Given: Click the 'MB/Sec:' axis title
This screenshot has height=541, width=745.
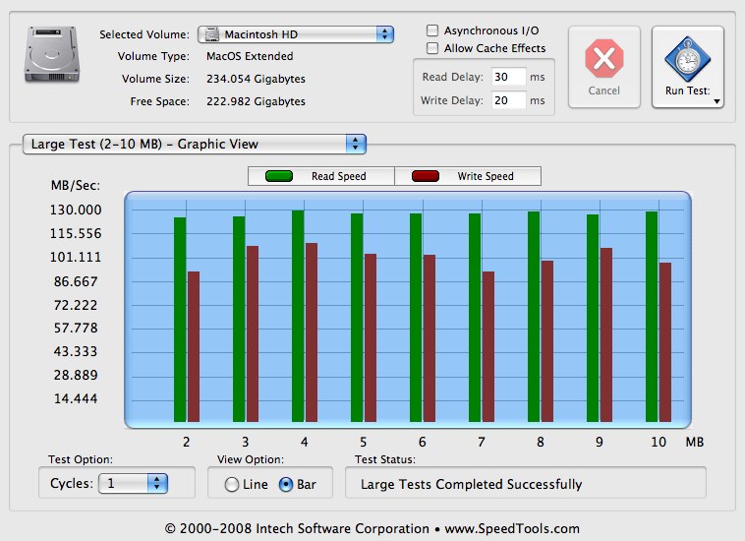Looking at the screenshot, I should point(76,185).
